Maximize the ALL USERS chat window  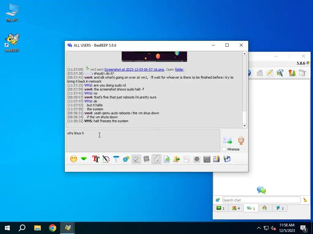(227, 45)
